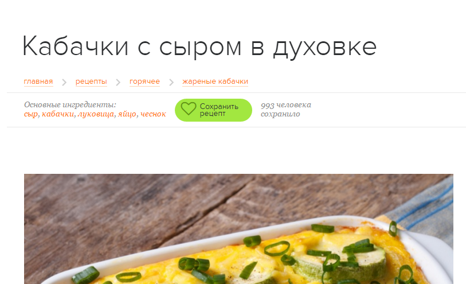Viewport: 466px width, 284px height.
Task: Click the arrow separator after рецепты
Action: (118, 82)
